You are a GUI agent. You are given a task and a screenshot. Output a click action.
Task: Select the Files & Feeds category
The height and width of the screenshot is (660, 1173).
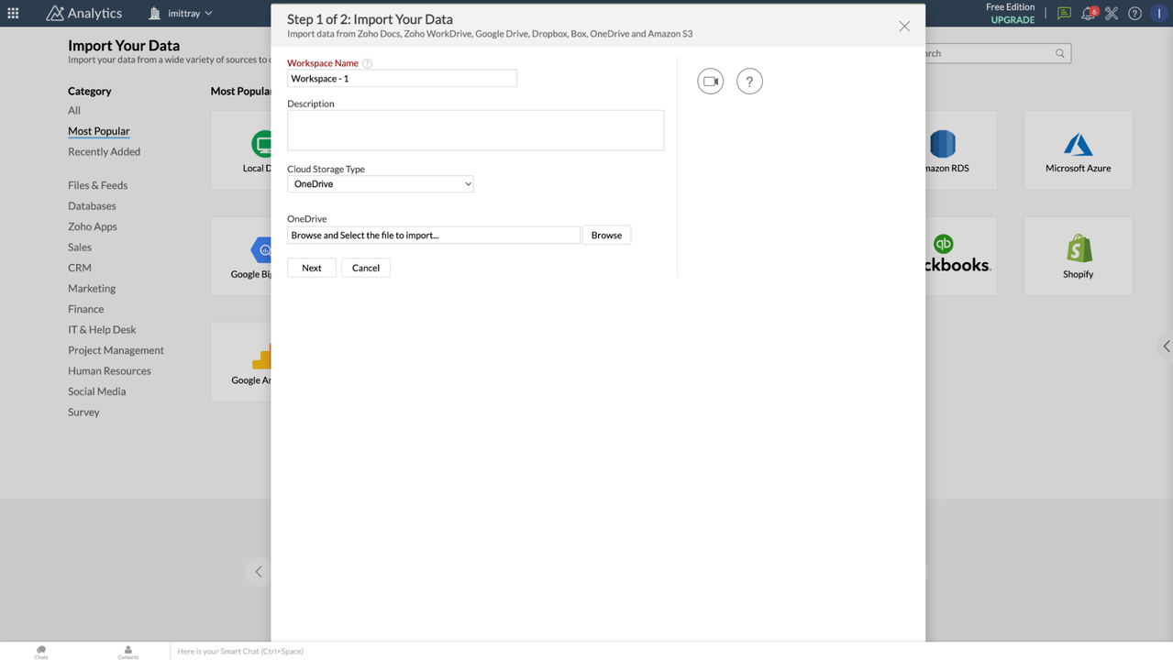click(x=97, y=185)
